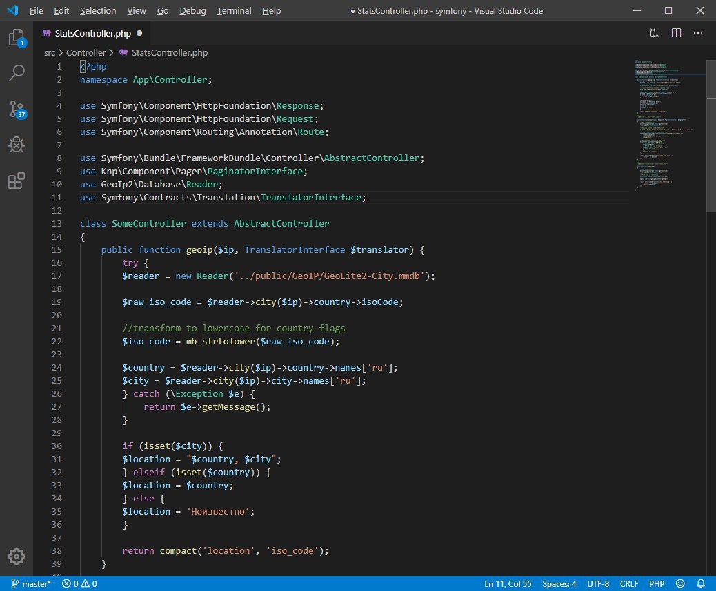
Task: Click '$raw_iso_code' variable on line 19
Action: [157, 302]
